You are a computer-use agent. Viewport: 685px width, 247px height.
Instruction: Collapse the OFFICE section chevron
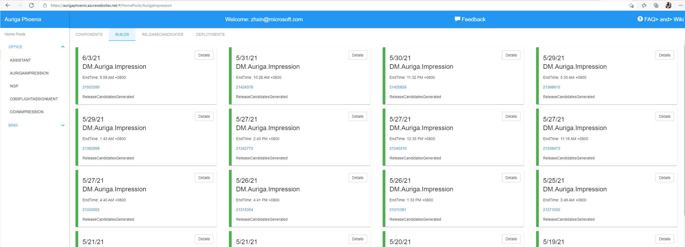tap(63, 47)
